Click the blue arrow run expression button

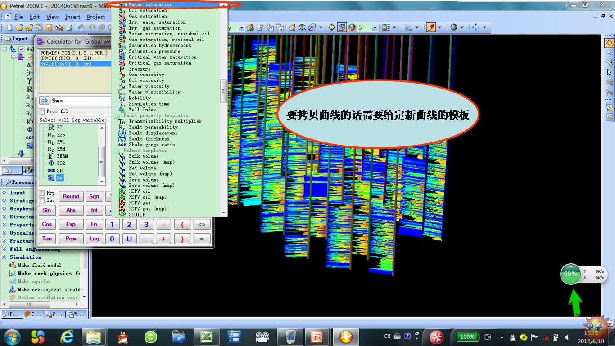(44, 101)
